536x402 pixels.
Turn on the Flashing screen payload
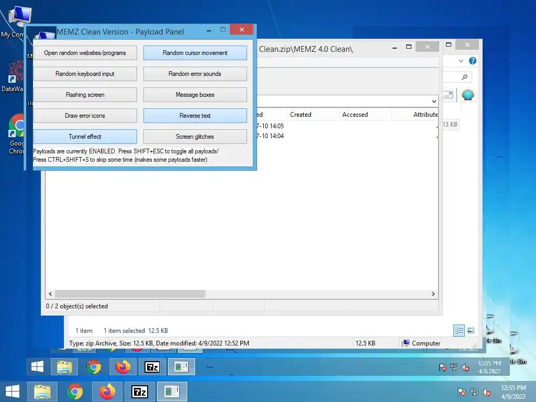click(x=85, y=95)
